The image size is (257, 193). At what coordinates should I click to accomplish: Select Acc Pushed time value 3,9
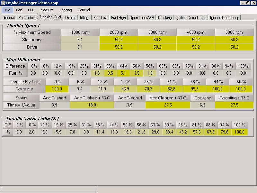(55, 105)
